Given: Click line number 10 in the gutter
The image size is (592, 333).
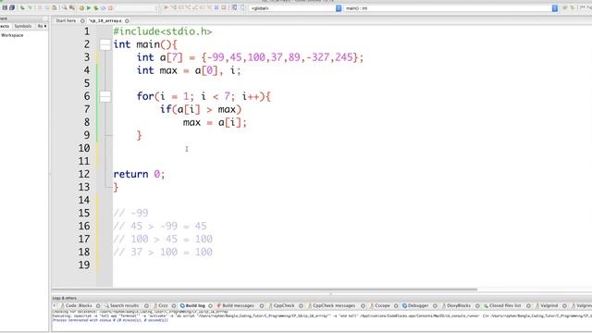Looking at the screenshot, I should (x=84, y=148).
